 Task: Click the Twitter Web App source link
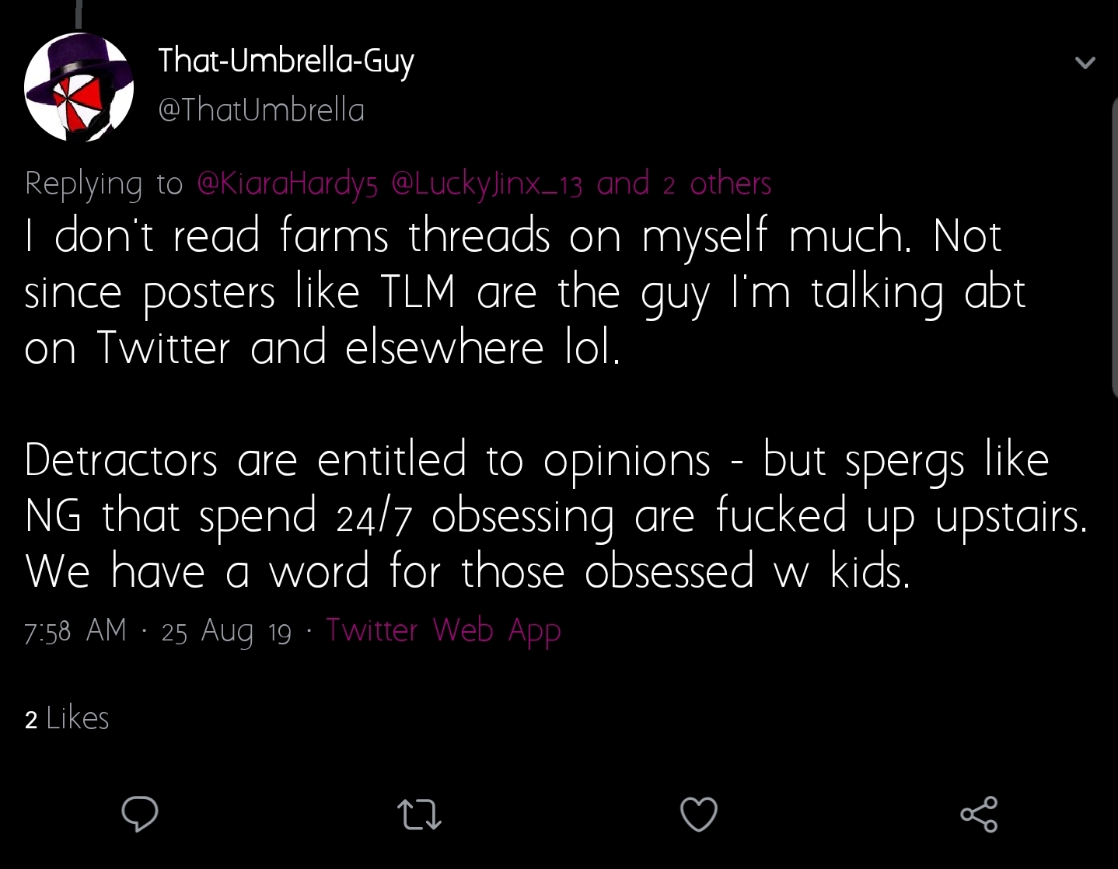pos(443,630)
